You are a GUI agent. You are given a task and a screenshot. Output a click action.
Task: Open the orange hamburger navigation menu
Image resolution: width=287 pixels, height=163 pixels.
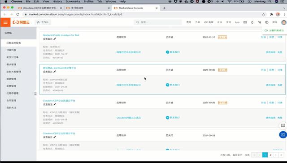(5, 22)
